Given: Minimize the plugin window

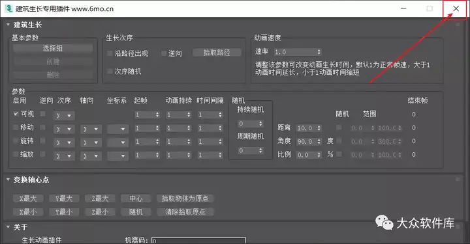Looking at the screenshot, I should click(403, 8).
